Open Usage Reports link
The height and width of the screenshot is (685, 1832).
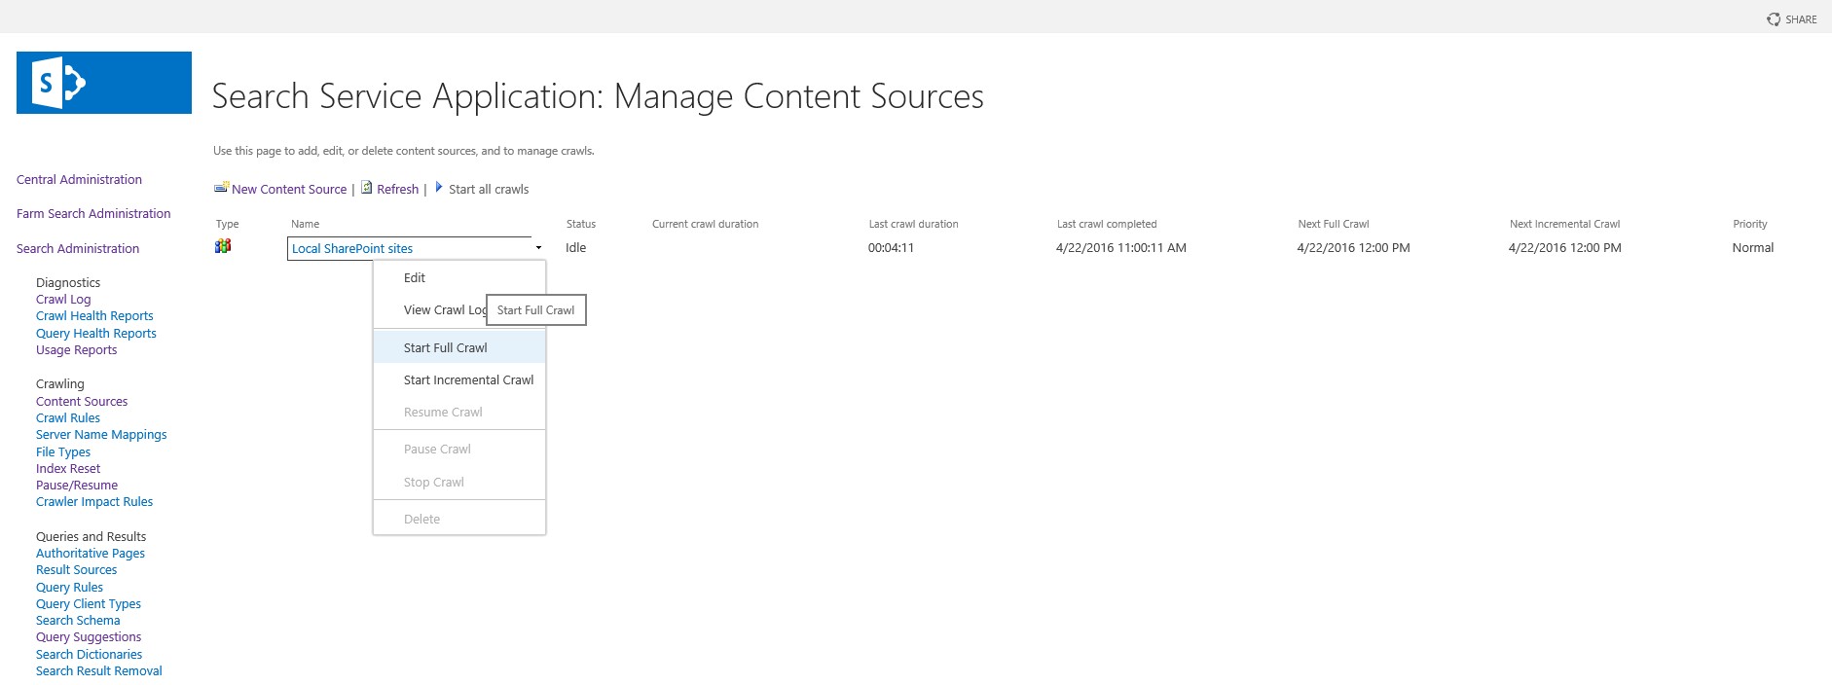coord(76,350)
